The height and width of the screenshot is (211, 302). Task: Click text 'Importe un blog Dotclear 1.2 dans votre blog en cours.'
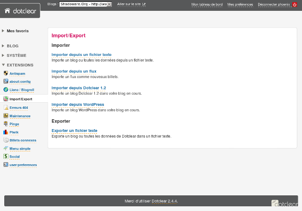(97, 93)
